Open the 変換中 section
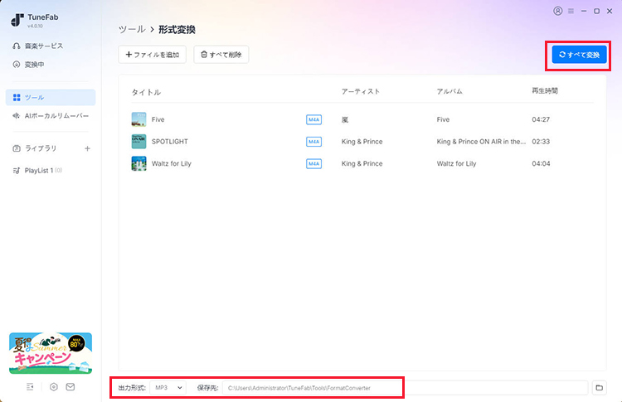Screen dimensions: 622x402 (x=35, y=64)
